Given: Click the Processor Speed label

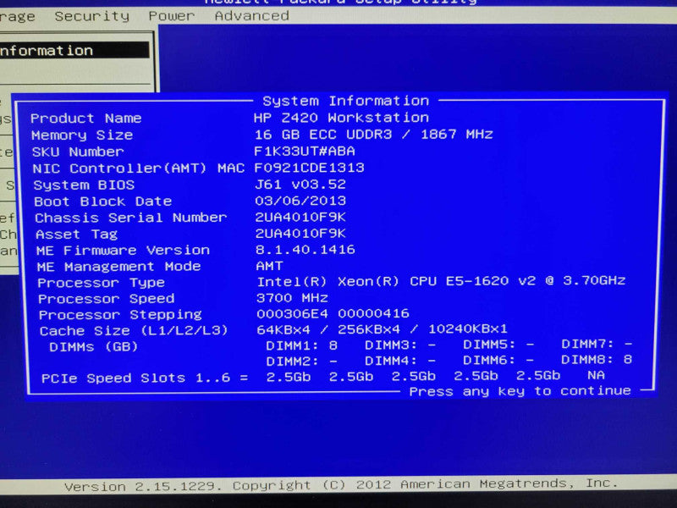Looking at the screenshot, I should pyautogui.click(x=107, y=300).
